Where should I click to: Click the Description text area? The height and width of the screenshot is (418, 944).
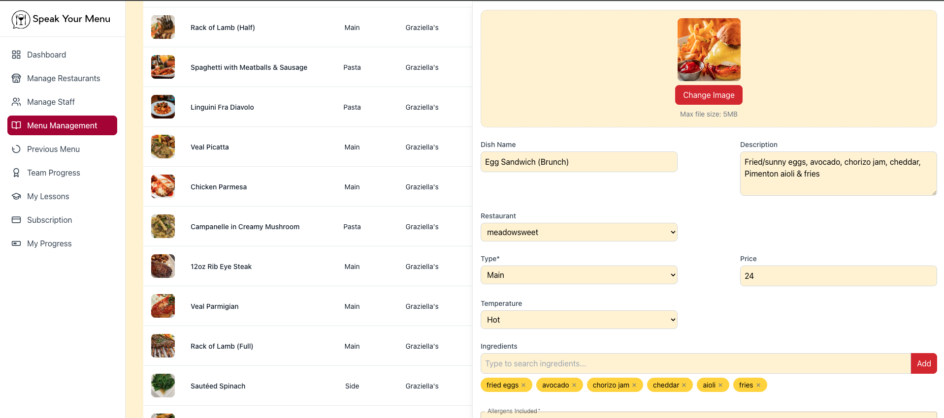pyautogui.click(x=838, y=174)
